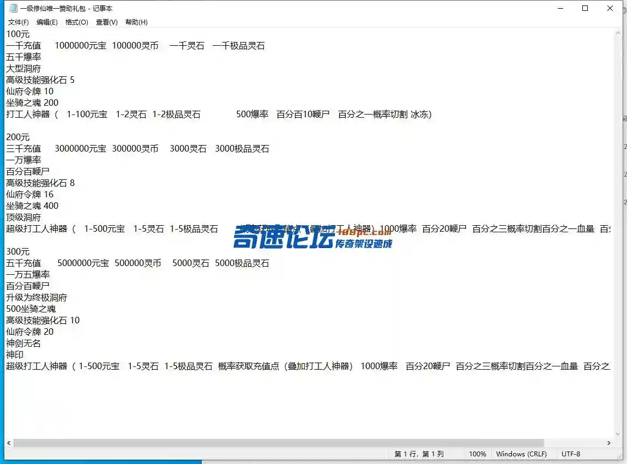Viewport: 627px width, 464px height.
Task: Click the line 高级技能强化石 10
Action: [x=43, y=321]
